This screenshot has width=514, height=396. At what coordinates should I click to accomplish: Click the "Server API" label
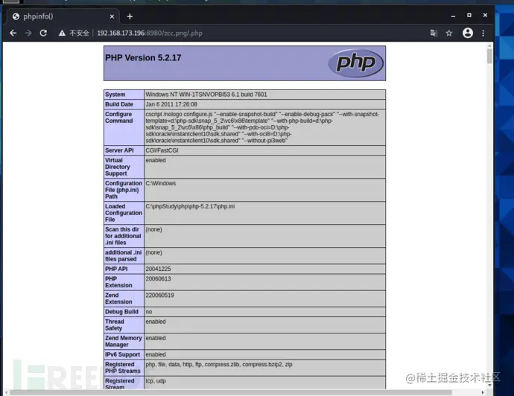(119, 150)
